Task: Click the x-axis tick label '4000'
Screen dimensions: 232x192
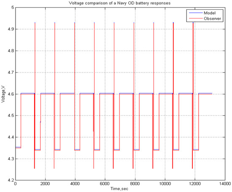Action: coord(75,184)
